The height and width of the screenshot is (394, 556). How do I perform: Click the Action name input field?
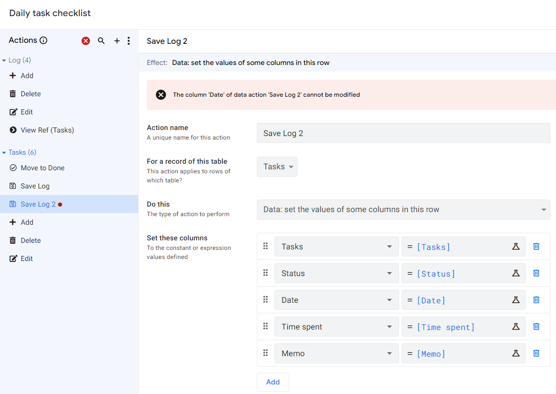[403, 133]
